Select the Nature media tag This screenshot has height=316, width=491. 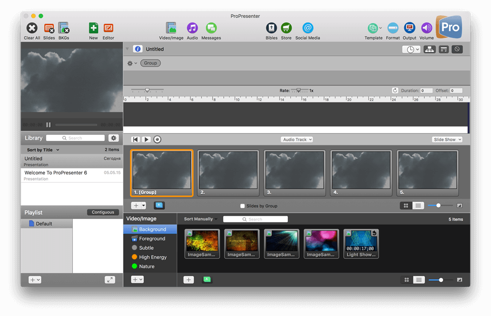(150, 266)
